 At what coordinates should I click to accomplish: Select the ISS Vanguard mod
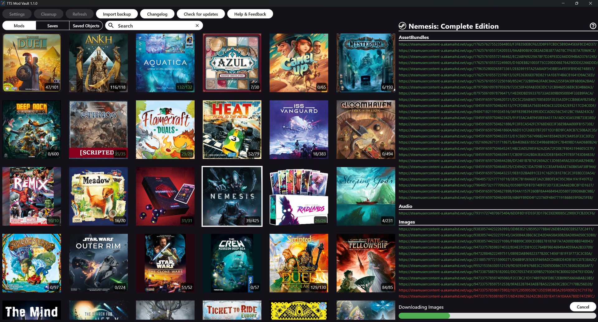tap(299, 129)
